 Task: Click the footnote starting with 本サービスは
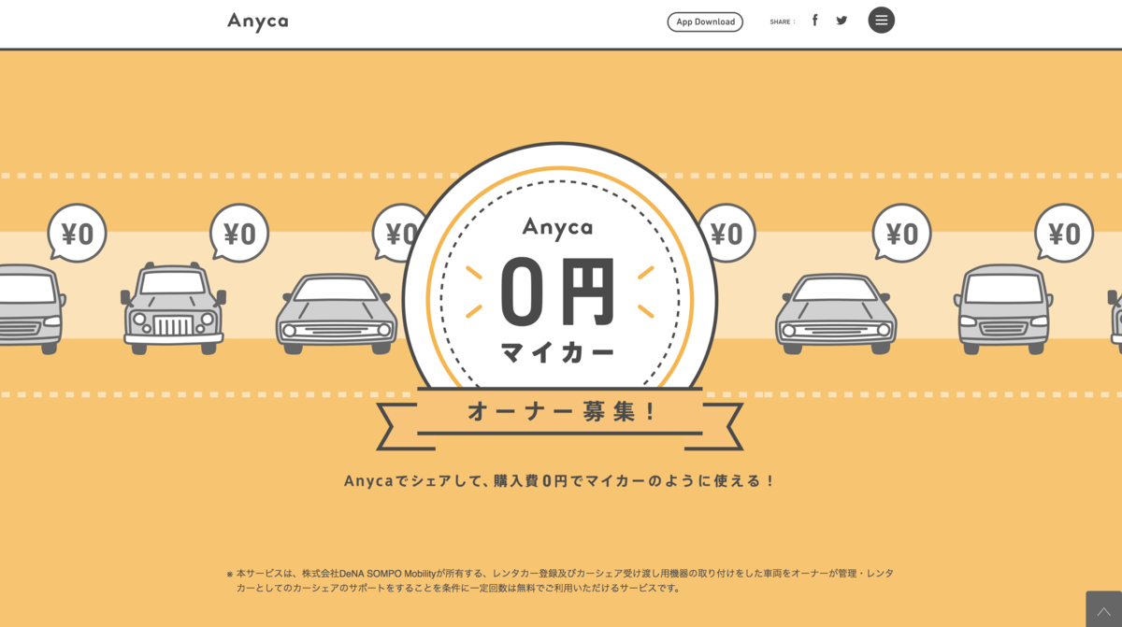pos(560,580)
